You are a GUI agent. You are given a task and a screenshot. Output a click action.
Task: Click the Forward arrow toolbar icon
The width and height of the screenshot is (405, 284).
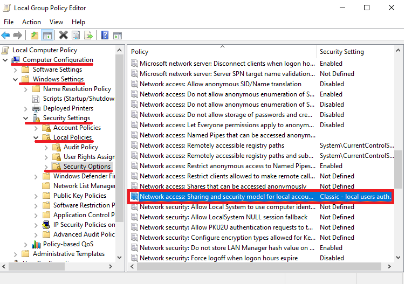(18, 35)
